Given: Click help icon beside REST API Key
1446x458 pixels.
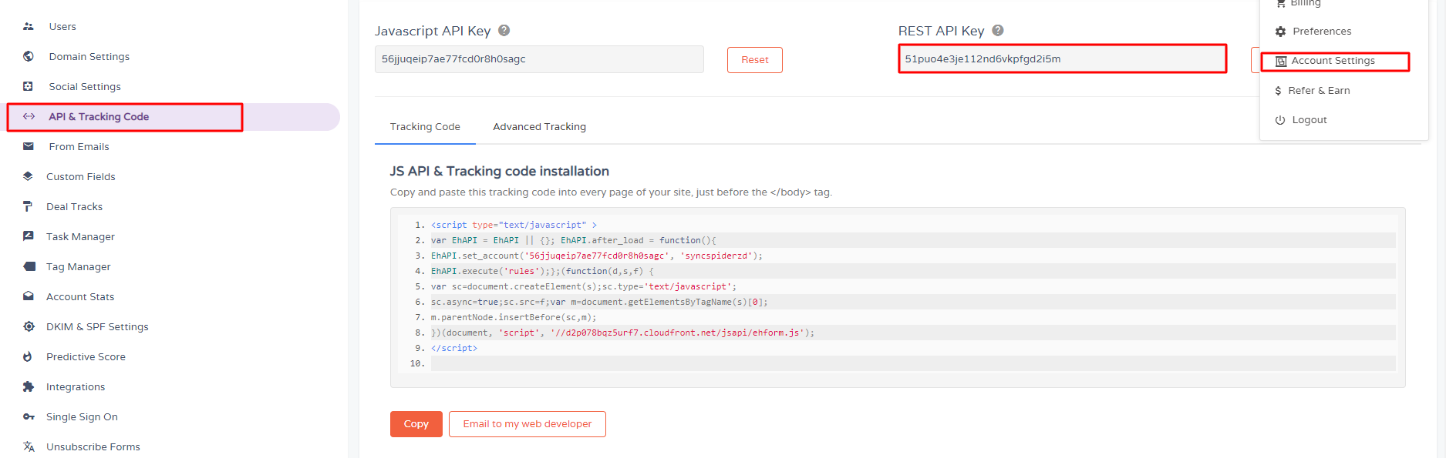Looking at the screenshot, I should pyautogui.click(x=997, y=31).
